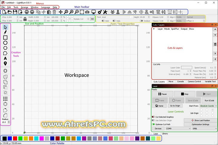Select the top-right Job Origin radio button
218x145 pixels.
point(213,110)
